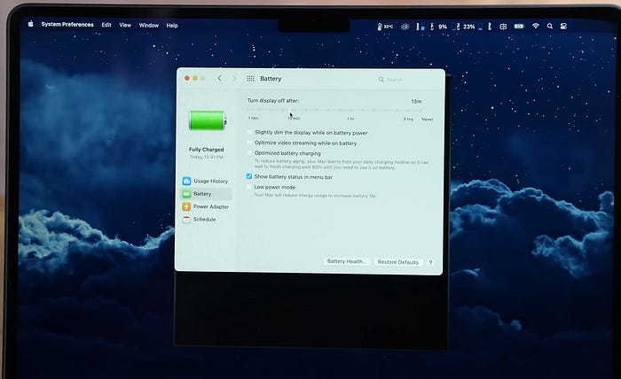Open the Edit menu
The height and width of the screenshot is (379, 621).
[106, 25]
